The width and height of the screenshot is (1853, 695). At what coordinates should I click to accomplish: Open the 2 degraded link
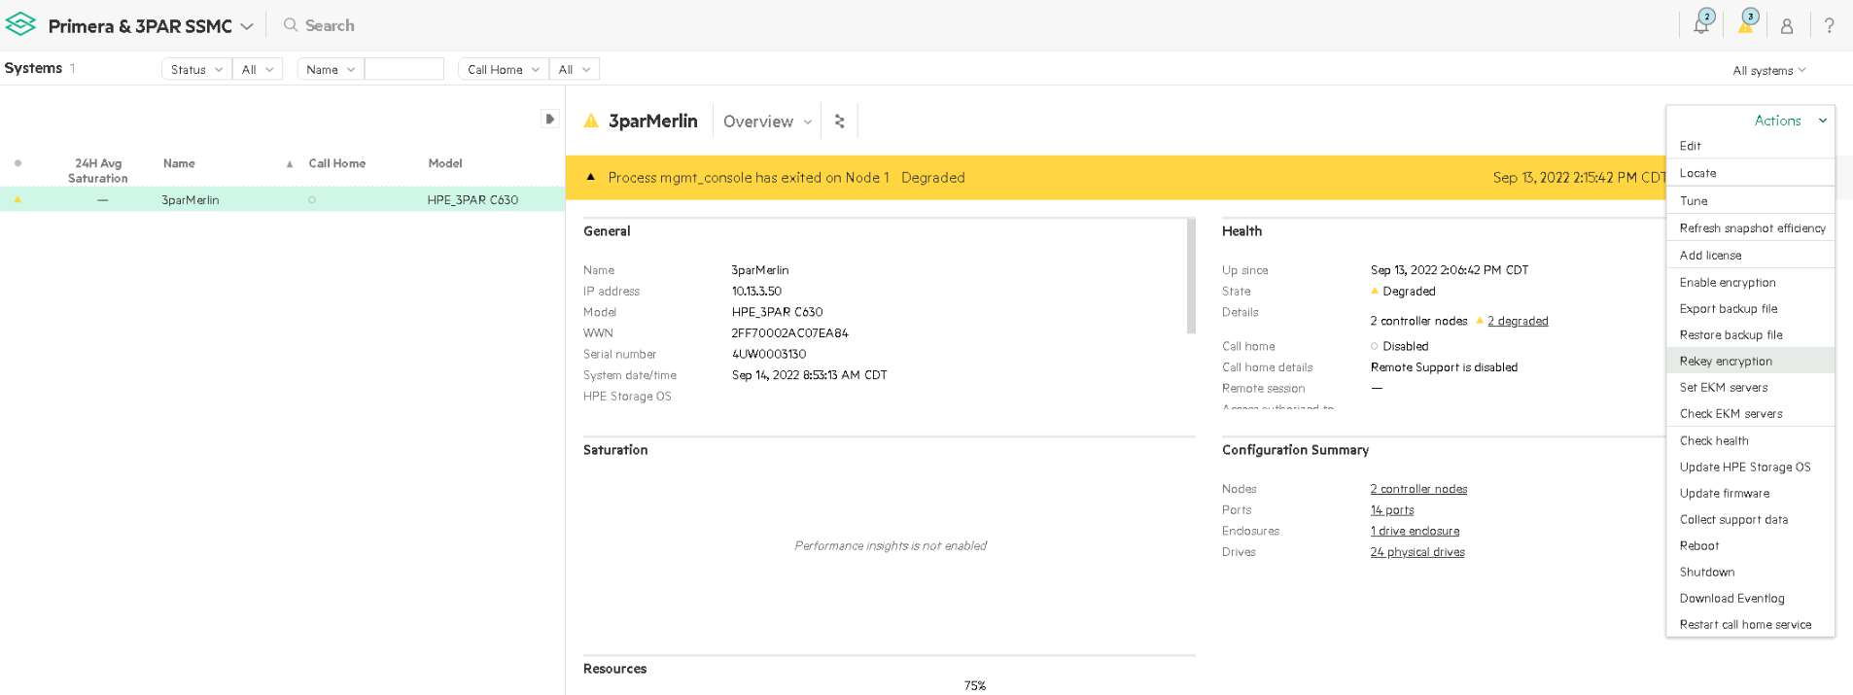[x=1518, y=321]
